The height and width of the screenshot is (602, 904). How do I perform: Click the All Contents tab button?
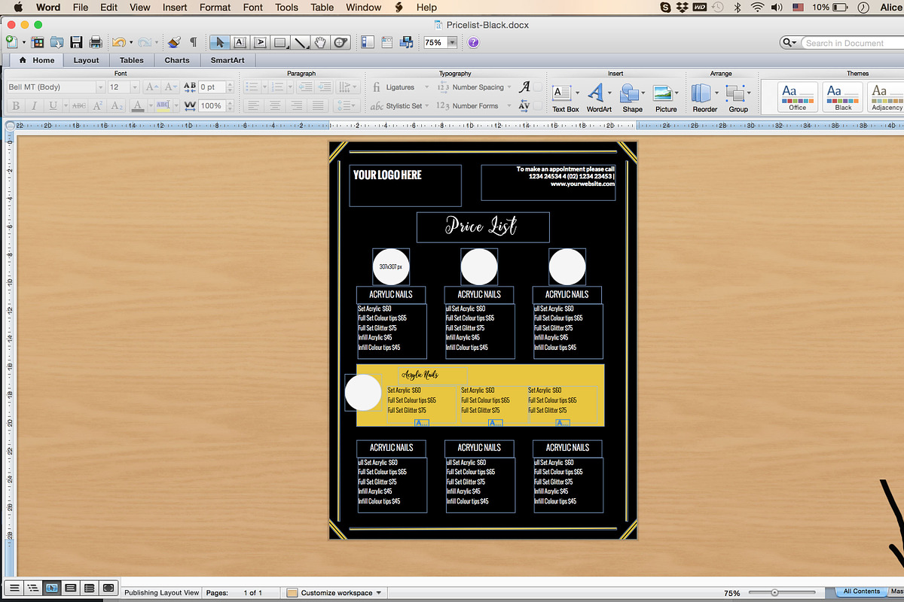click(861, 591)
